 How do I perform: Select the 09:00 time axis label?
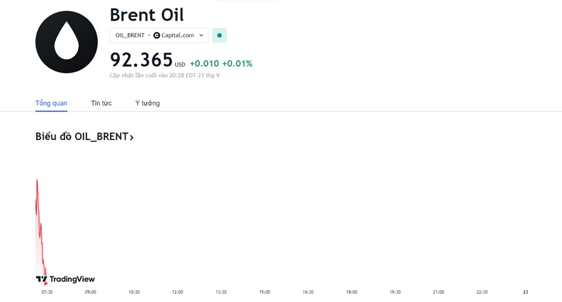tap(91, 292)
